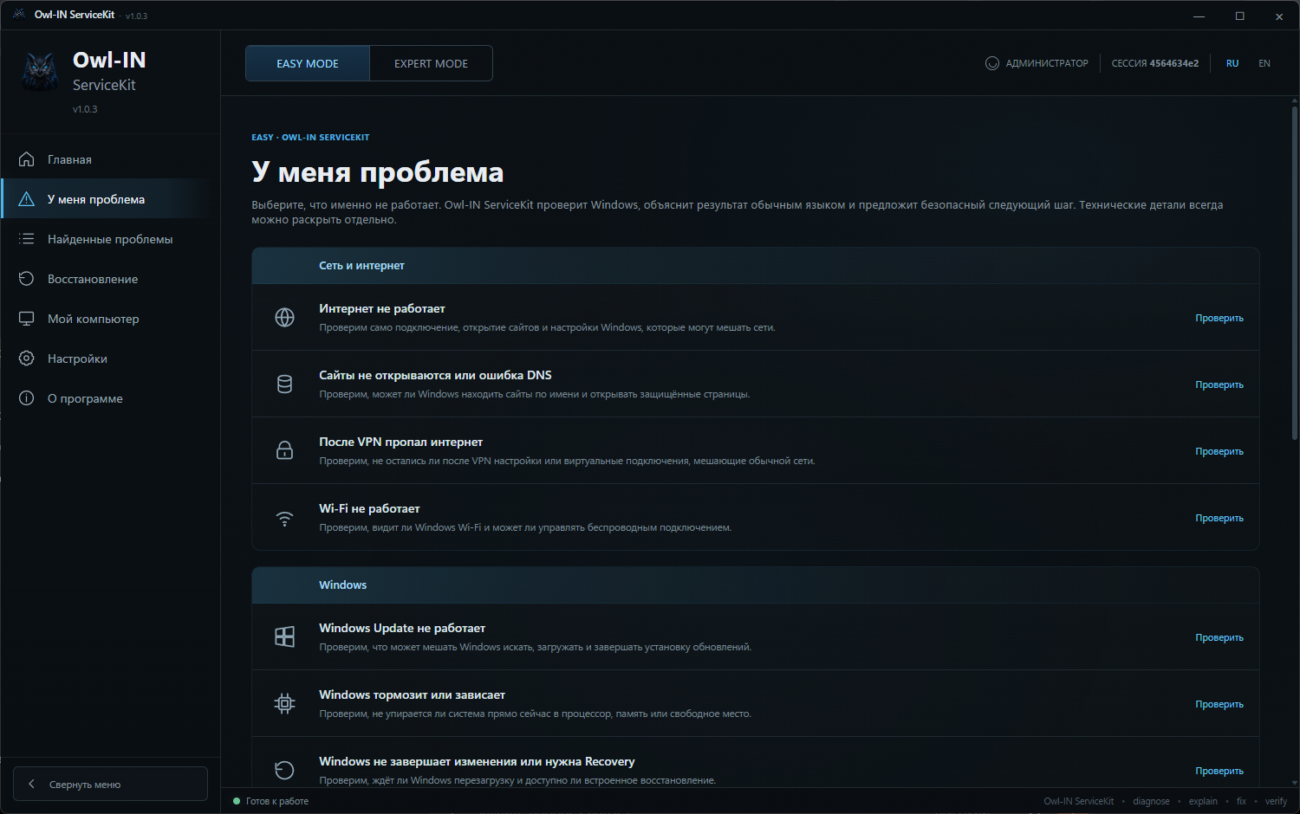The image size is (1300, 814).
Task: Click the Windows logo icon for Windows Update row
Action: (x=284, y=636)
